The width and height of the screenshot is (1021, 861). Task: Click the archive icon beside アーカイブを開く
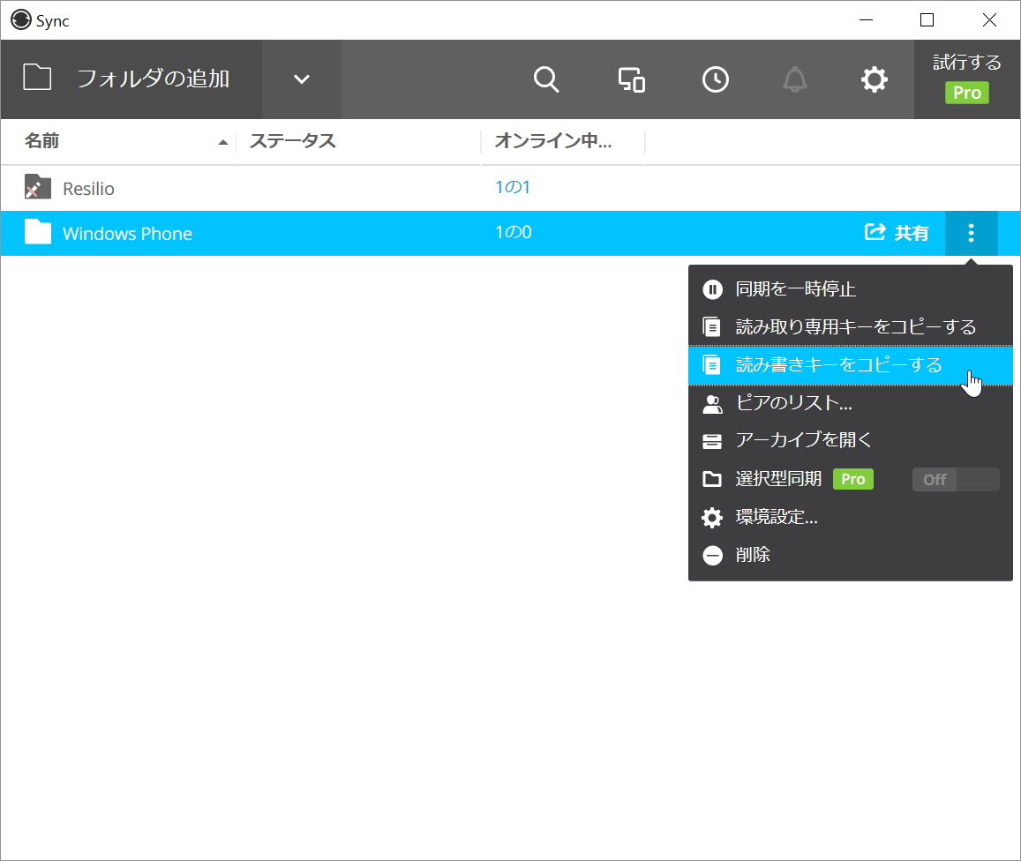click(712, 442)
